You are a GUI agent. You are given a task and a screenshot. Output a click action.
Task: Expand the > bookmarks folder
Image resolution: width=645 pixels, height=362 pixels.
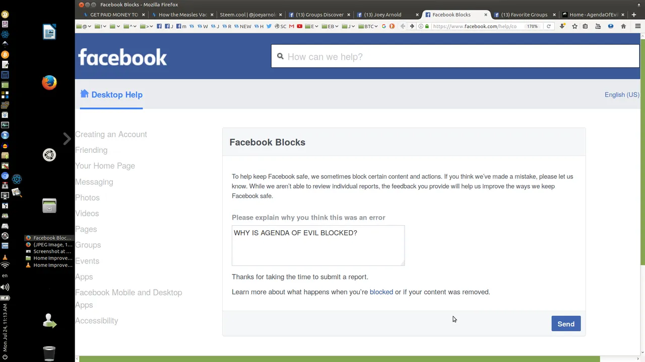click(x=146, y=26)
